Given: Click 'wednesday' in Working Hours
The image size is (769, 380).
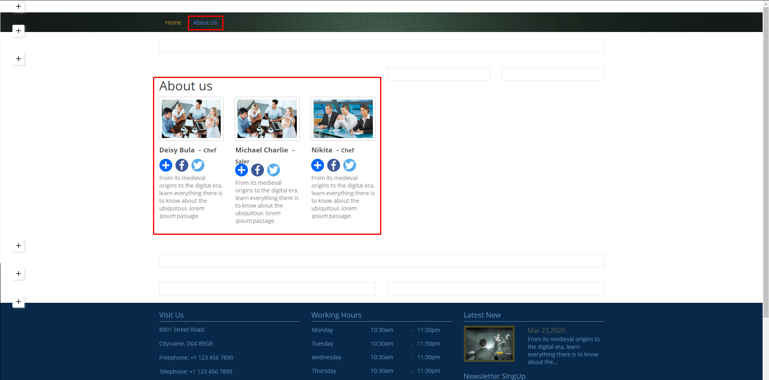Looking at the screenshot, I should click(x=326, y=357).
